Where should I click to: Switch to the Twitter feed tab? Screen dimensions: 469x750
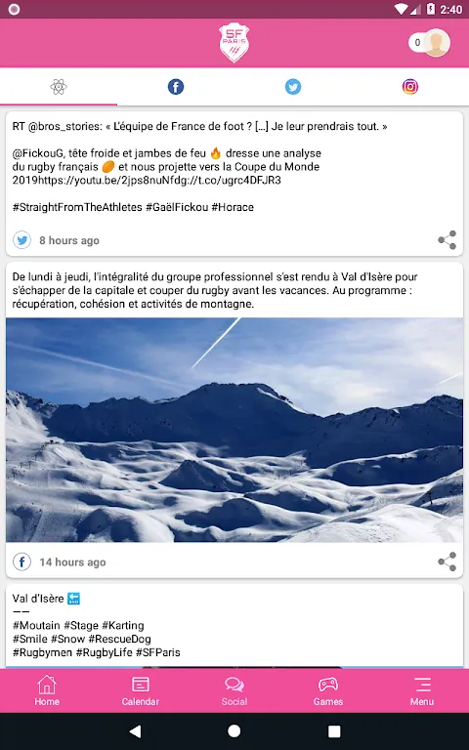click(293, 87)
